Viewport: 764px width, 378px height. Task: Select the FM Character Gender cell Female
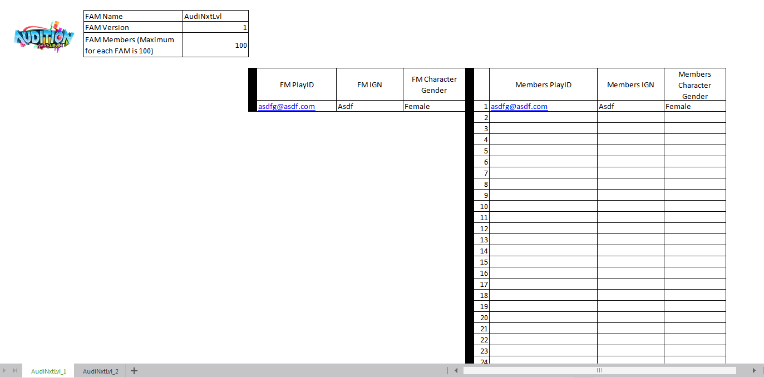point(434,107)
